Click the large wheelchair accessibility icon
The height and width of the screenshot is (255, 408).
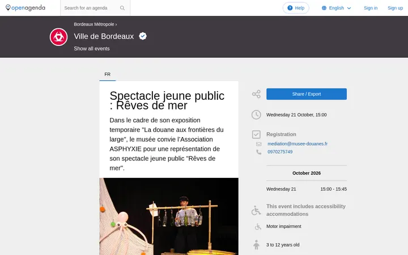256,210
